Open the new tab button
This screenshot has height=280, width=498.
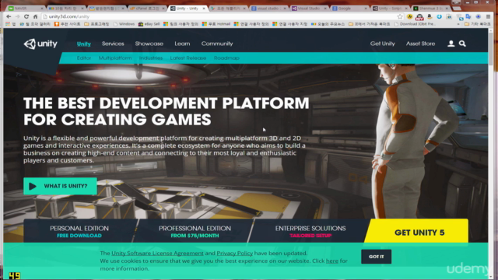click(x=457, y=9)
